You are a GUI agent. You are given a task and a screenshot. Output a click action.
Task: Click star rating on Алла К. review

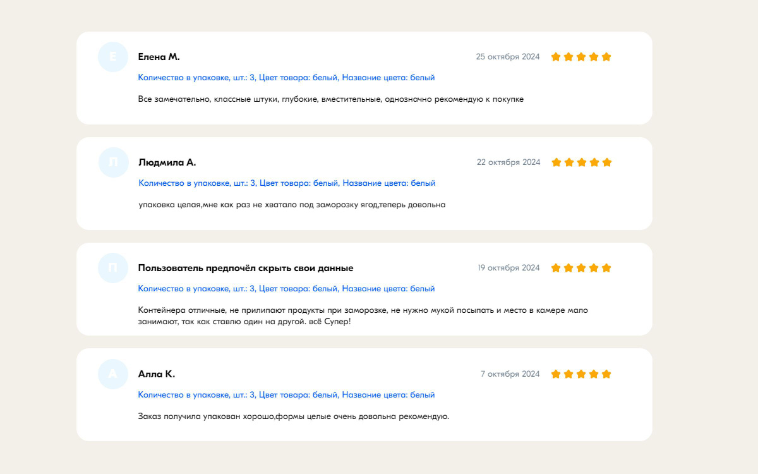[581, 374]
